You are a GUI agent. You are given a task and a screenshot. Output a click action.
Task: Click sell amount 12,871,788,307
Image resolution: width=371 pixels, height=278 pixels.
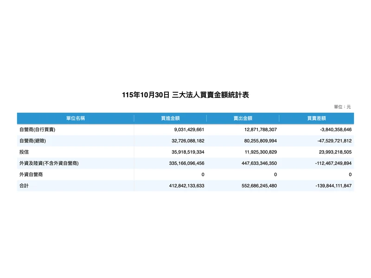(x=261, y=130)
